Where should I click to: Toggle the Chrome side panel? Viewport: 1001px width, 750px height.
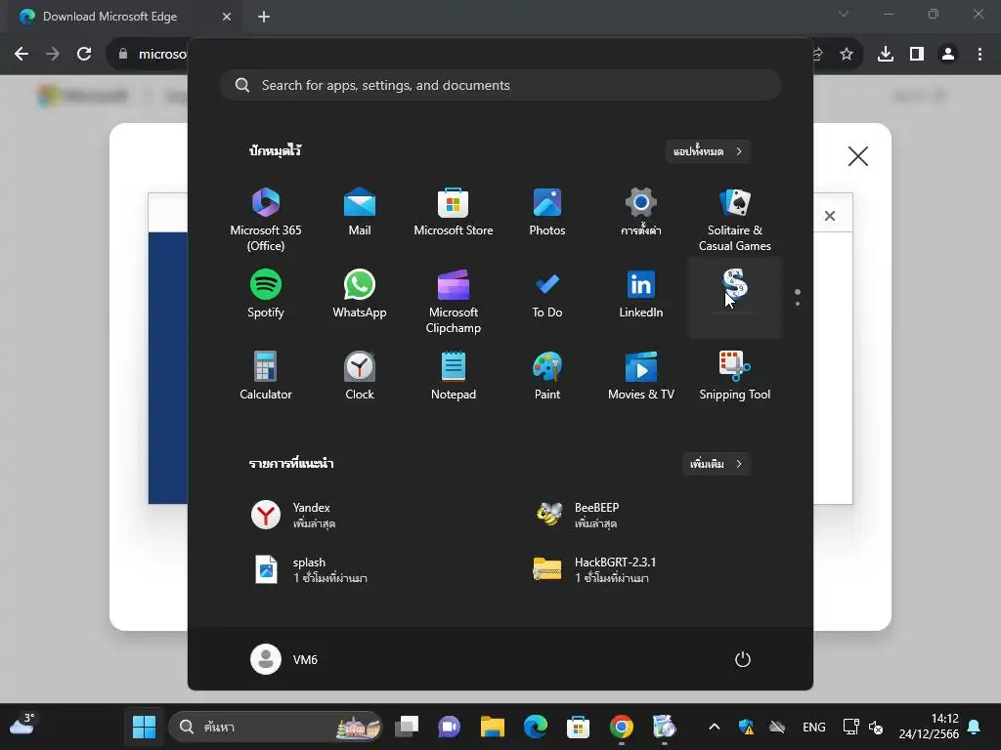point(917,55)
